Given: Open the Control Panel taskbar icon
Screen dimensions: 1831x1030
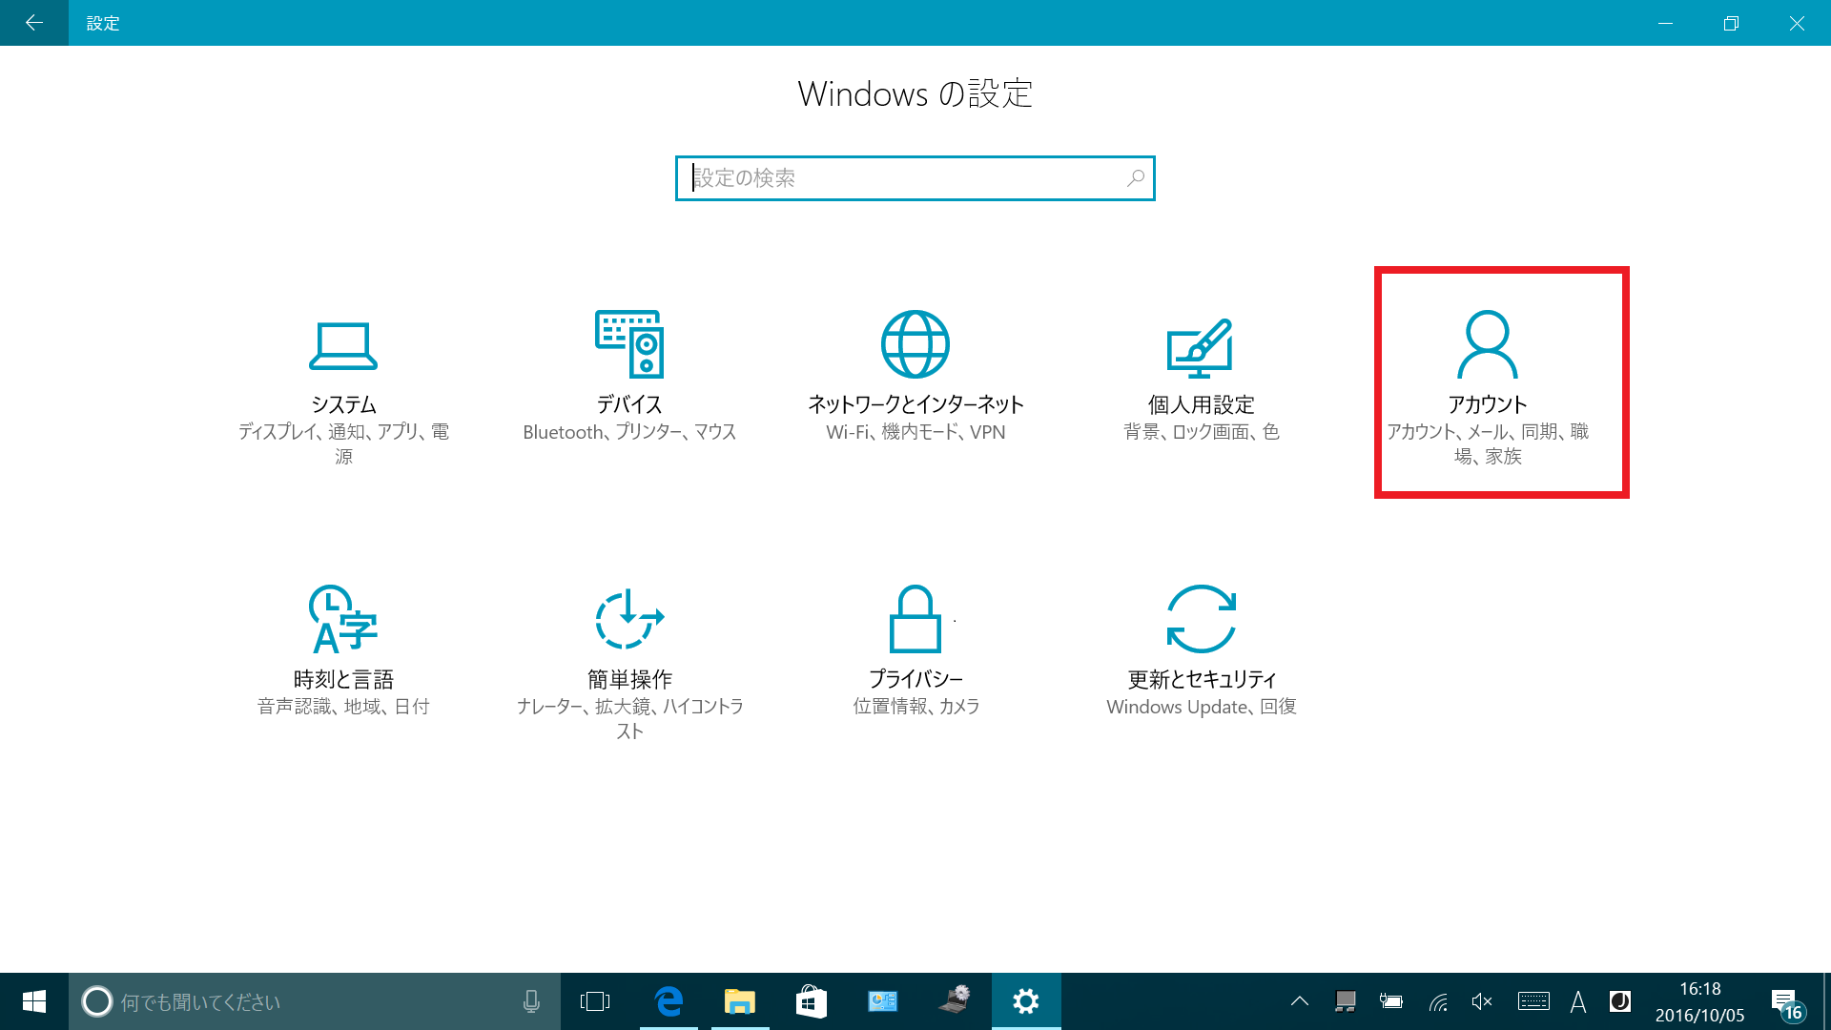Looking at the screenshot, I should [883, 1001].
